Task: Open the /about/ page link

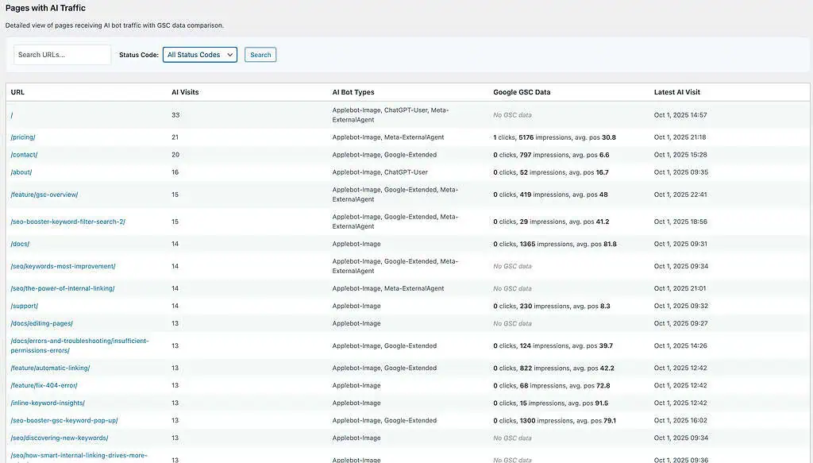Action: click(21, 172)
